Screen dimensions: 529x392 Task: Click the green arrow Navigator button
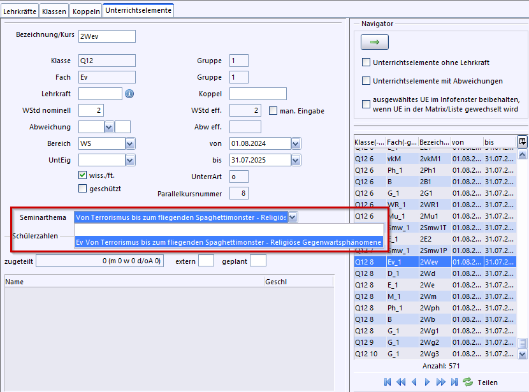coord(375,42)
